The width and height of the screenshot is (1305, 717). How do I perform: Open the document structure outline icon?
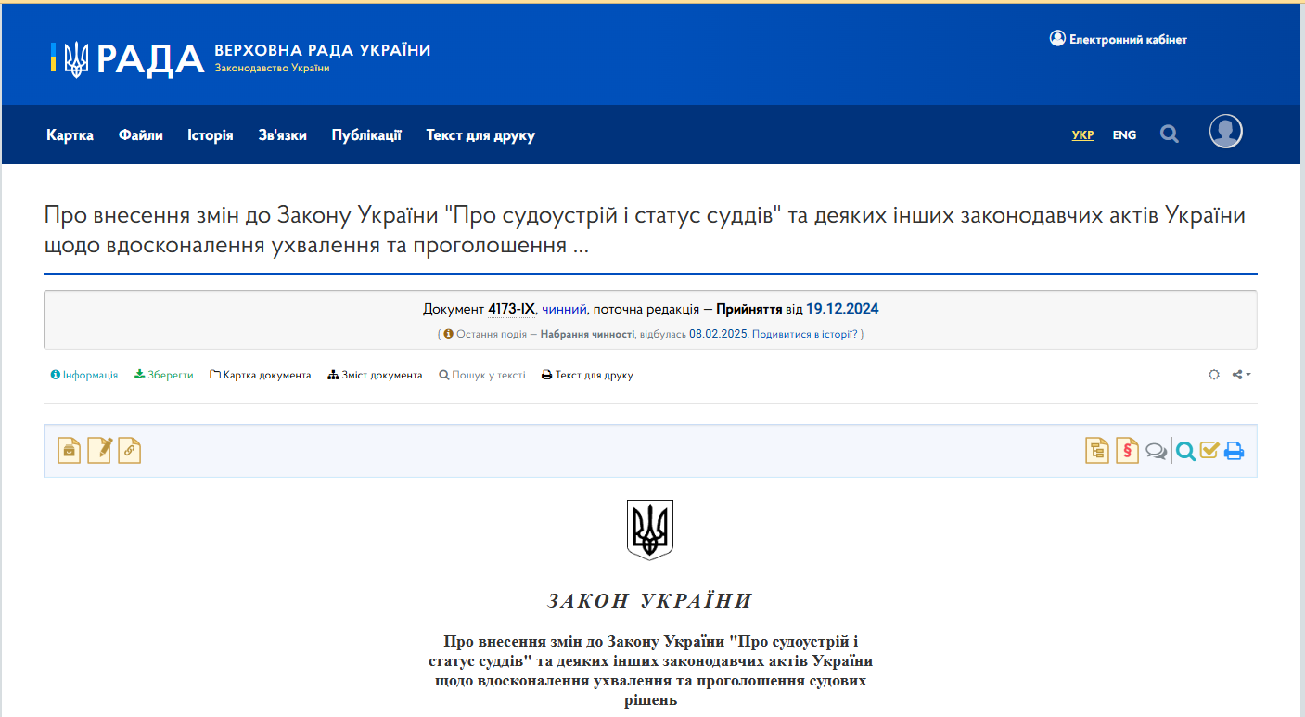pos(1096,450)
